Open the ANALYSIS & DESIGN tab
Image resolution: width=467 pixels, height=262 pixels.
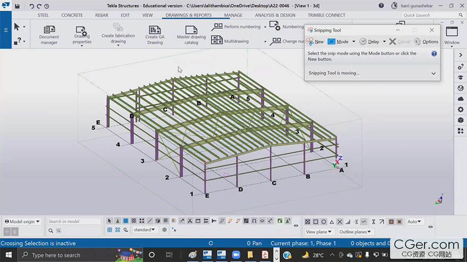click(x=275, y=15)
